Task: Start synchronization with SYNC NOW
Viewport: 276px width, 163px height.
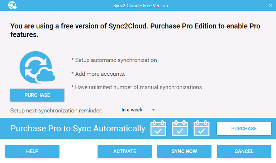Action: click(184, 151)
